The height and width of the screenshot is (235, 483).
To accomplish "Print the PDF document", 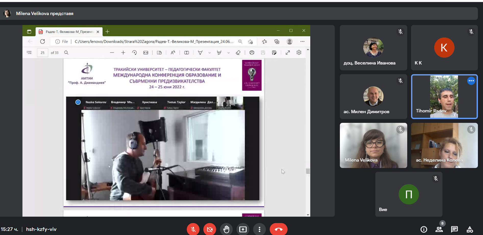I will [252, 53].
